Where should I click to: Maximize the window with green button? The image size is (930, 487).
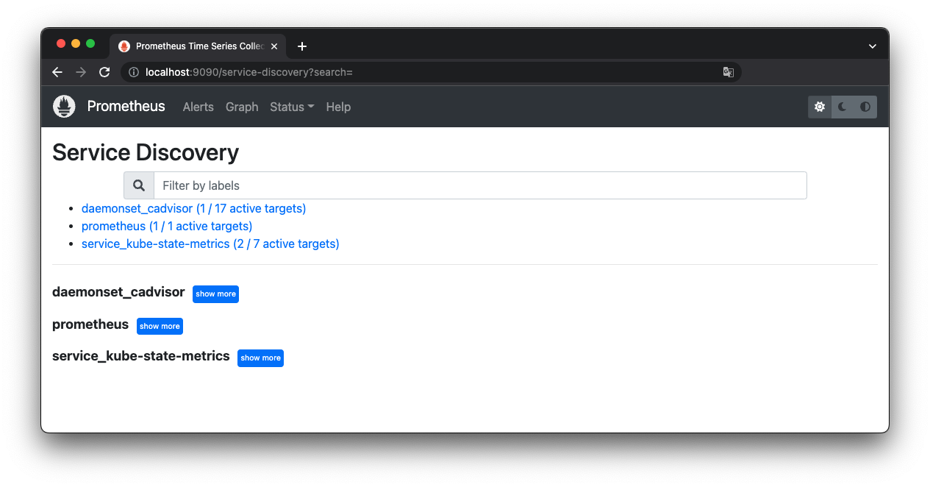point(90,44)
